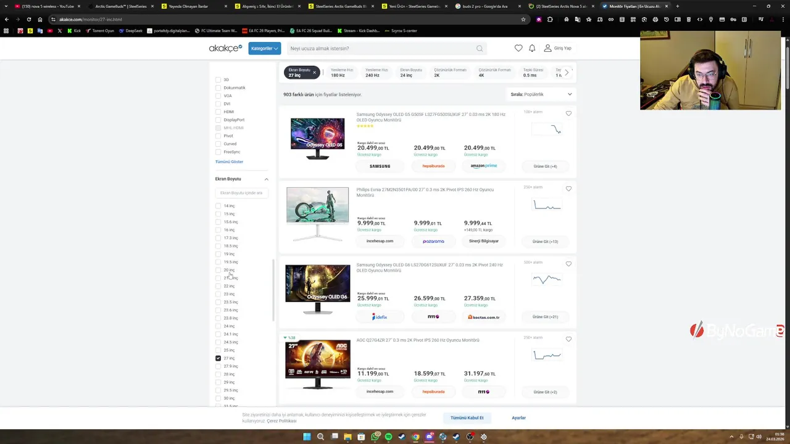Open the Çerez Politikası link
790x444 pixels.
pos(281,421)
